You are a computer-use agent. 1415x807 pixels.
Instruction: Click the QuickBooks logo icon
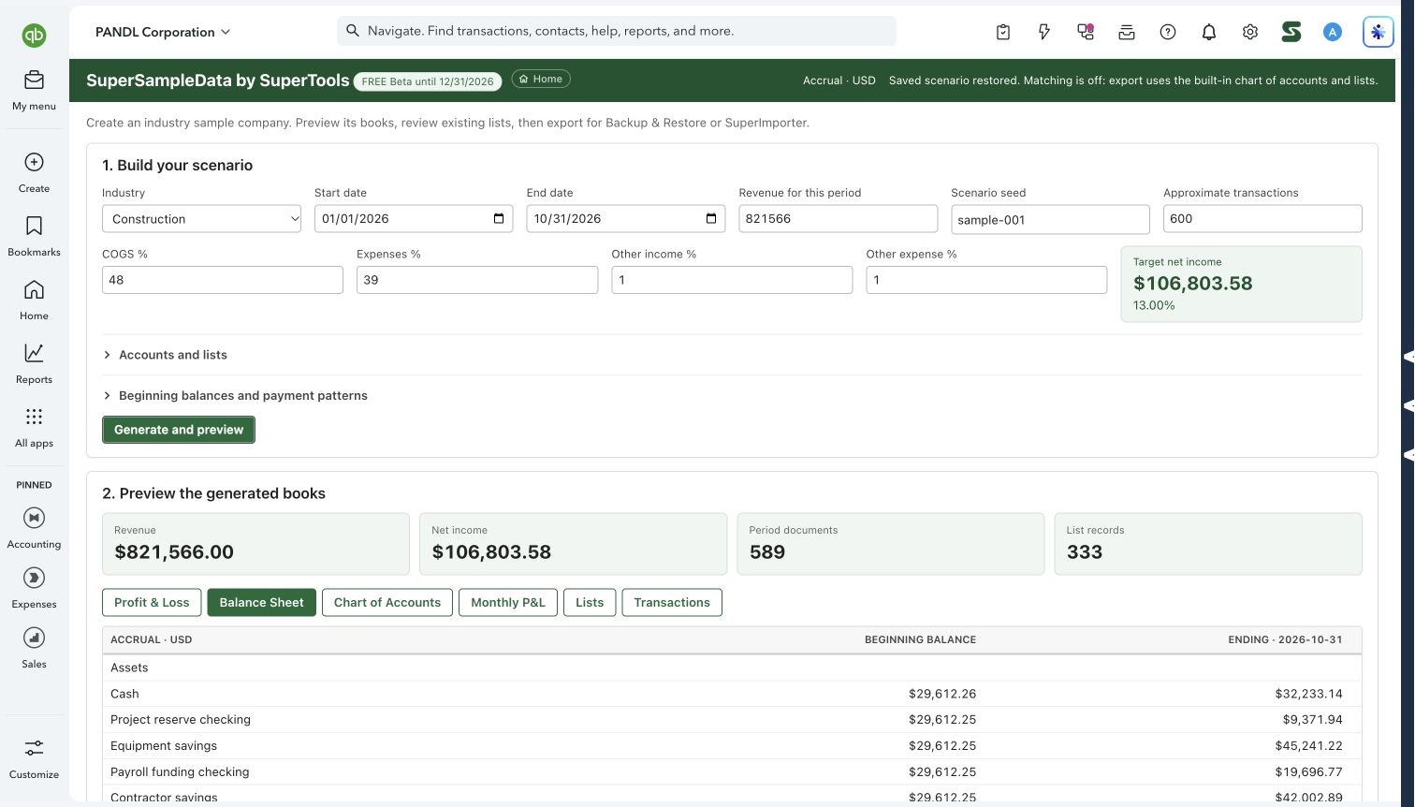tap(34, 36)
